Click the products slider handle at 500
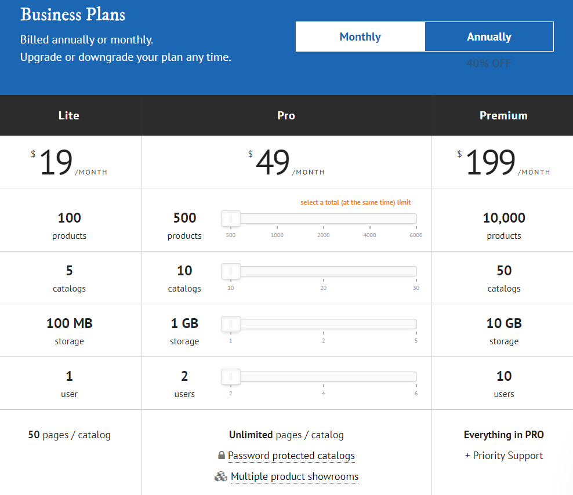 point(230,218)
